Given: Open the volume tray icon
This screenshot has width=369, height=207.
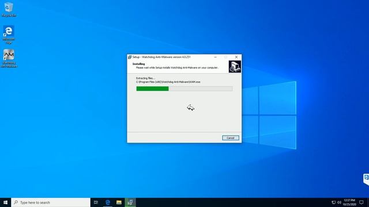Looking at the screenshot, I should [x=339, y=202].
